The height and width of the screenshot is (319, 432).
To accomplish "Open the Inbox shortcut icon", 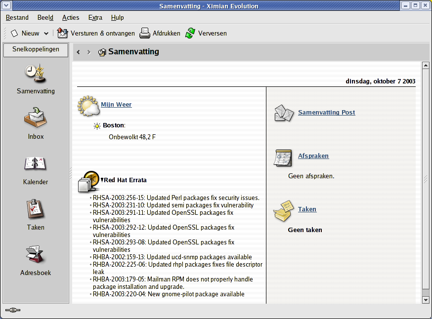I will click(36, 118).
